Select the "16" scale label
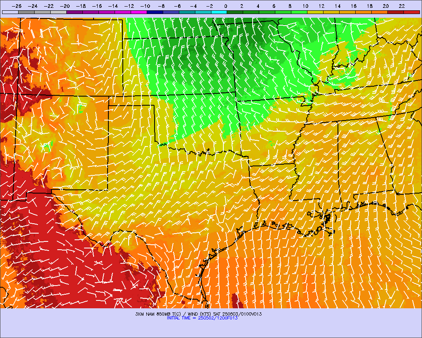This screenshot has height=338, width=422. coord(354,6)
